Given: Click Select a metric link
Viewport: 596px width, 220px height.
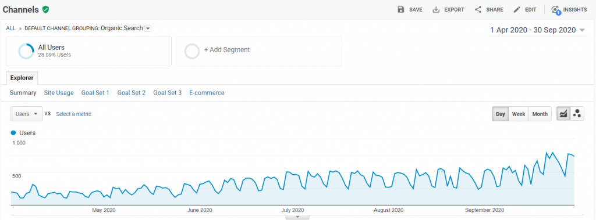Looking at the screenshot, I should [74, 114].
